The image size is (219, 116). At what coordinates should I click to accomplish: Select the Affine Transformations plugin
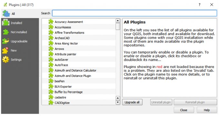pos(69,33)
